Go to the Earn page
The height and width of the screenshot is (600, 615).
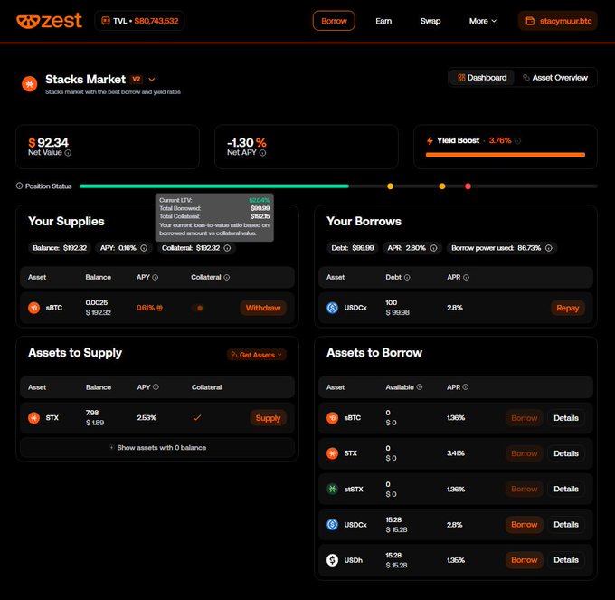383,21
